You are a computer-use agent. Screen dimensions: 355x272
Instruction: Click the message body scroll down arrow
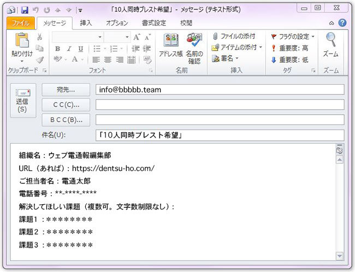tap(339, 256)
